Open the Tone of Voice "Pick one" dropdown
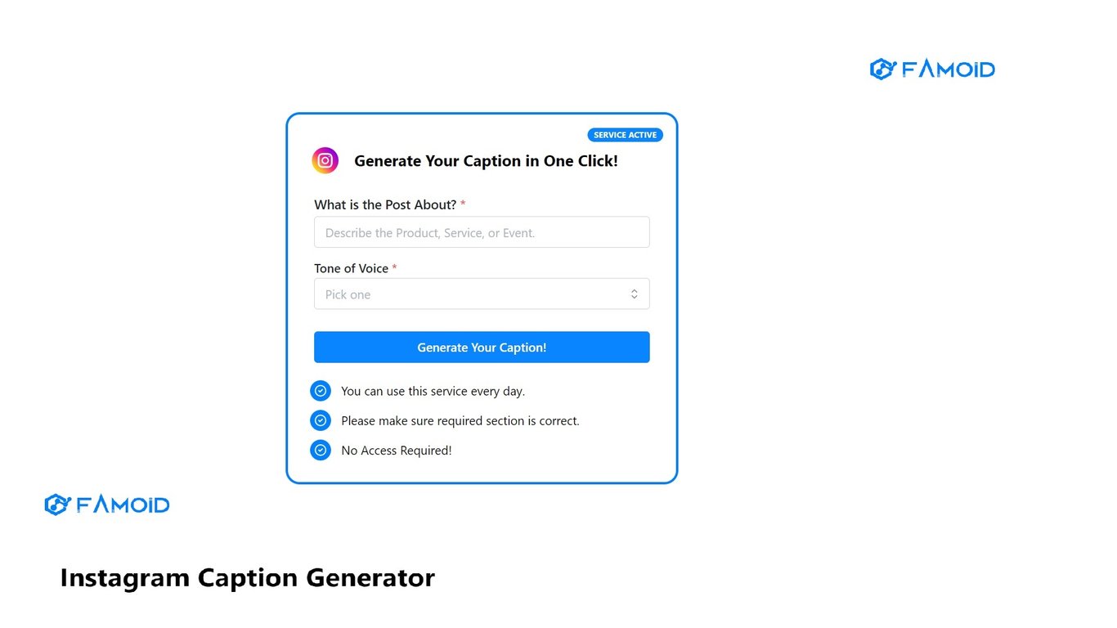The height and width of the screenshot is (628, 1117). pyautogui.click(x=482, y=294)
